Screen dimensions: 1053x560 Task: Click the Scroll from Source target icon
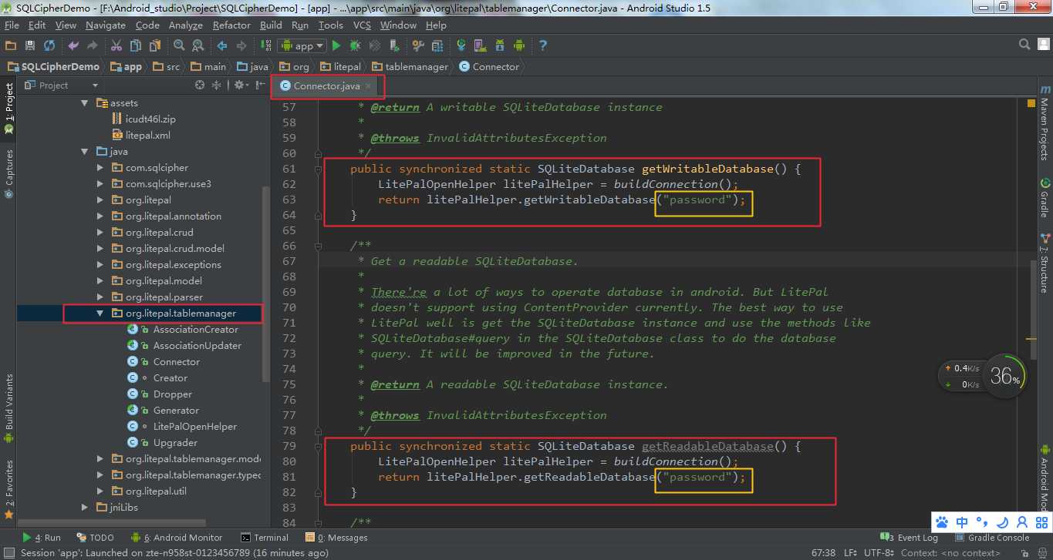(x=200, y=86)
